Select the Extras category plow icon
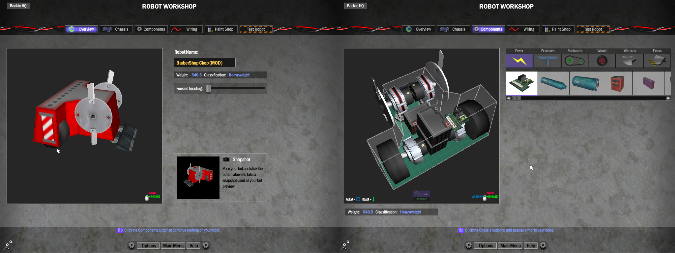Viewport: 675px width, 253px height. coord(657,61)
